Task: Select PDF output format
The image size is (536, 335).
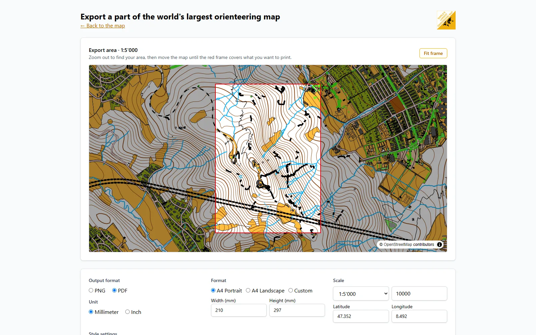Action: click(x=114, y=290)
